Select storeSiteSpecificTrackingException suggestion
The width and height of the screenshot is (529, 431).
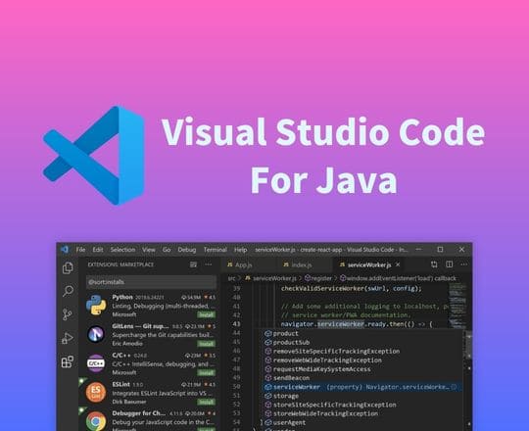(x=362, y=405)
